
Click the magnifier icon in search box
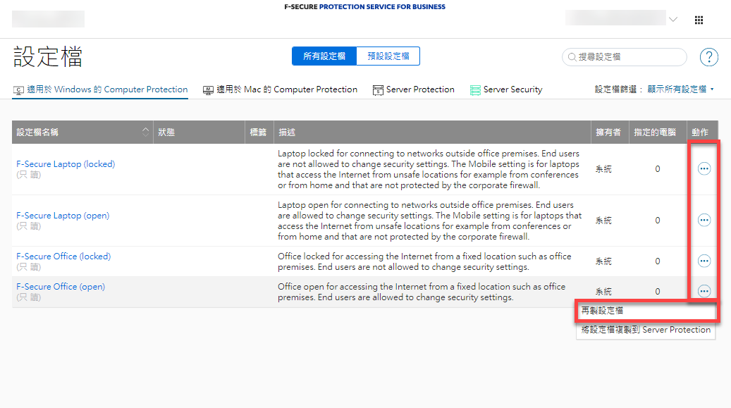click(x=572, y=57)
